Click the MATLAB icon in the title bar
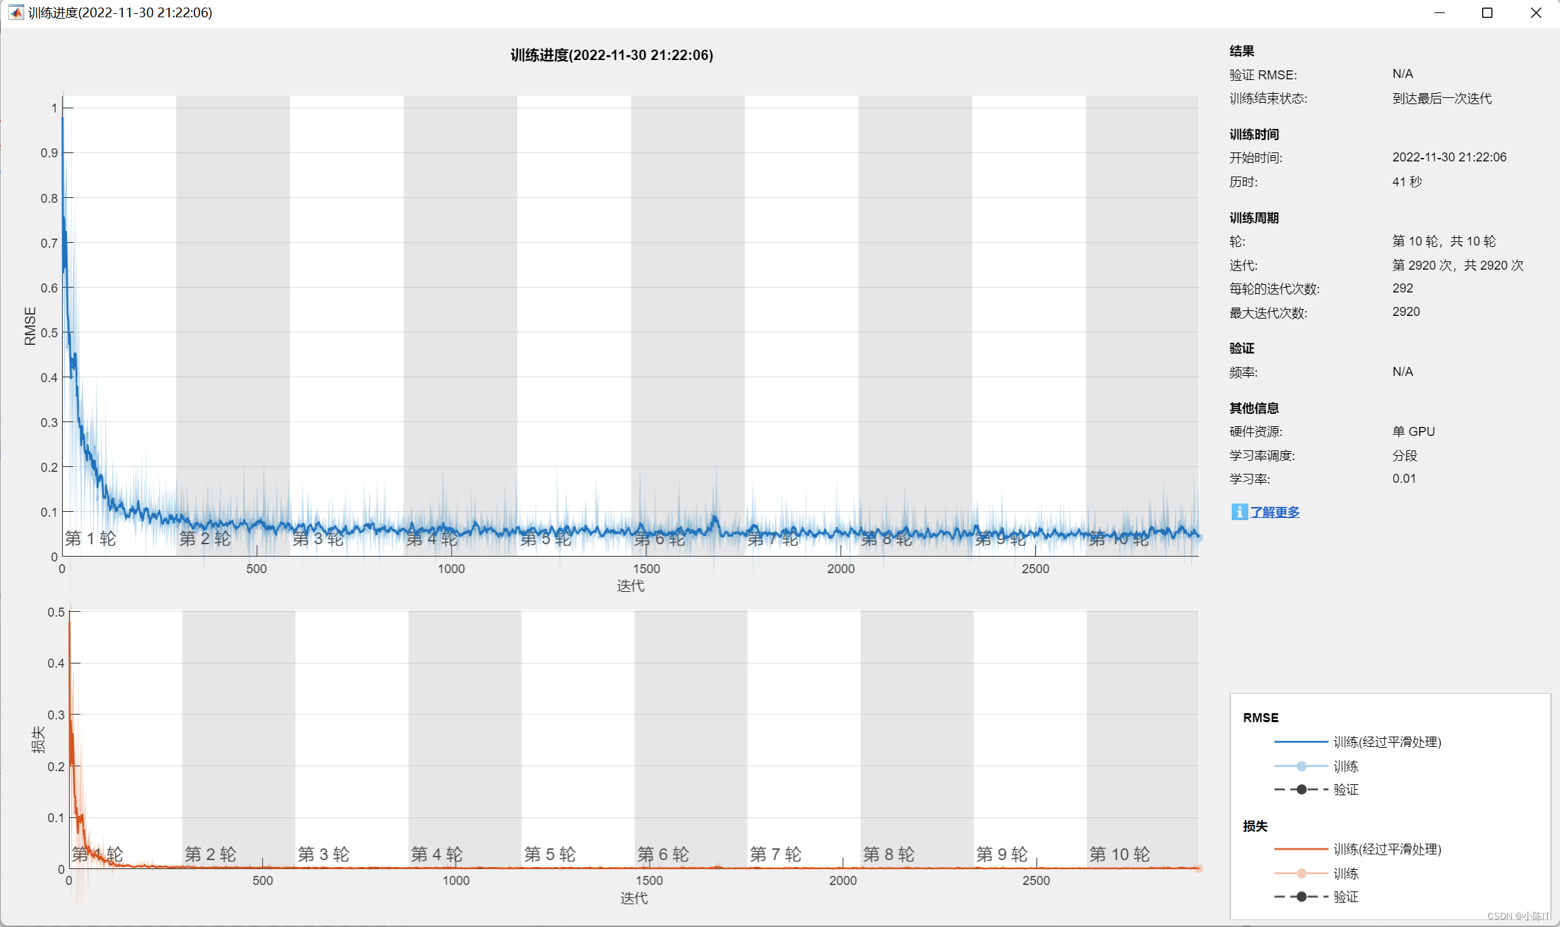The width and height of the screenshot is (1560, 927). coord(15,12)
